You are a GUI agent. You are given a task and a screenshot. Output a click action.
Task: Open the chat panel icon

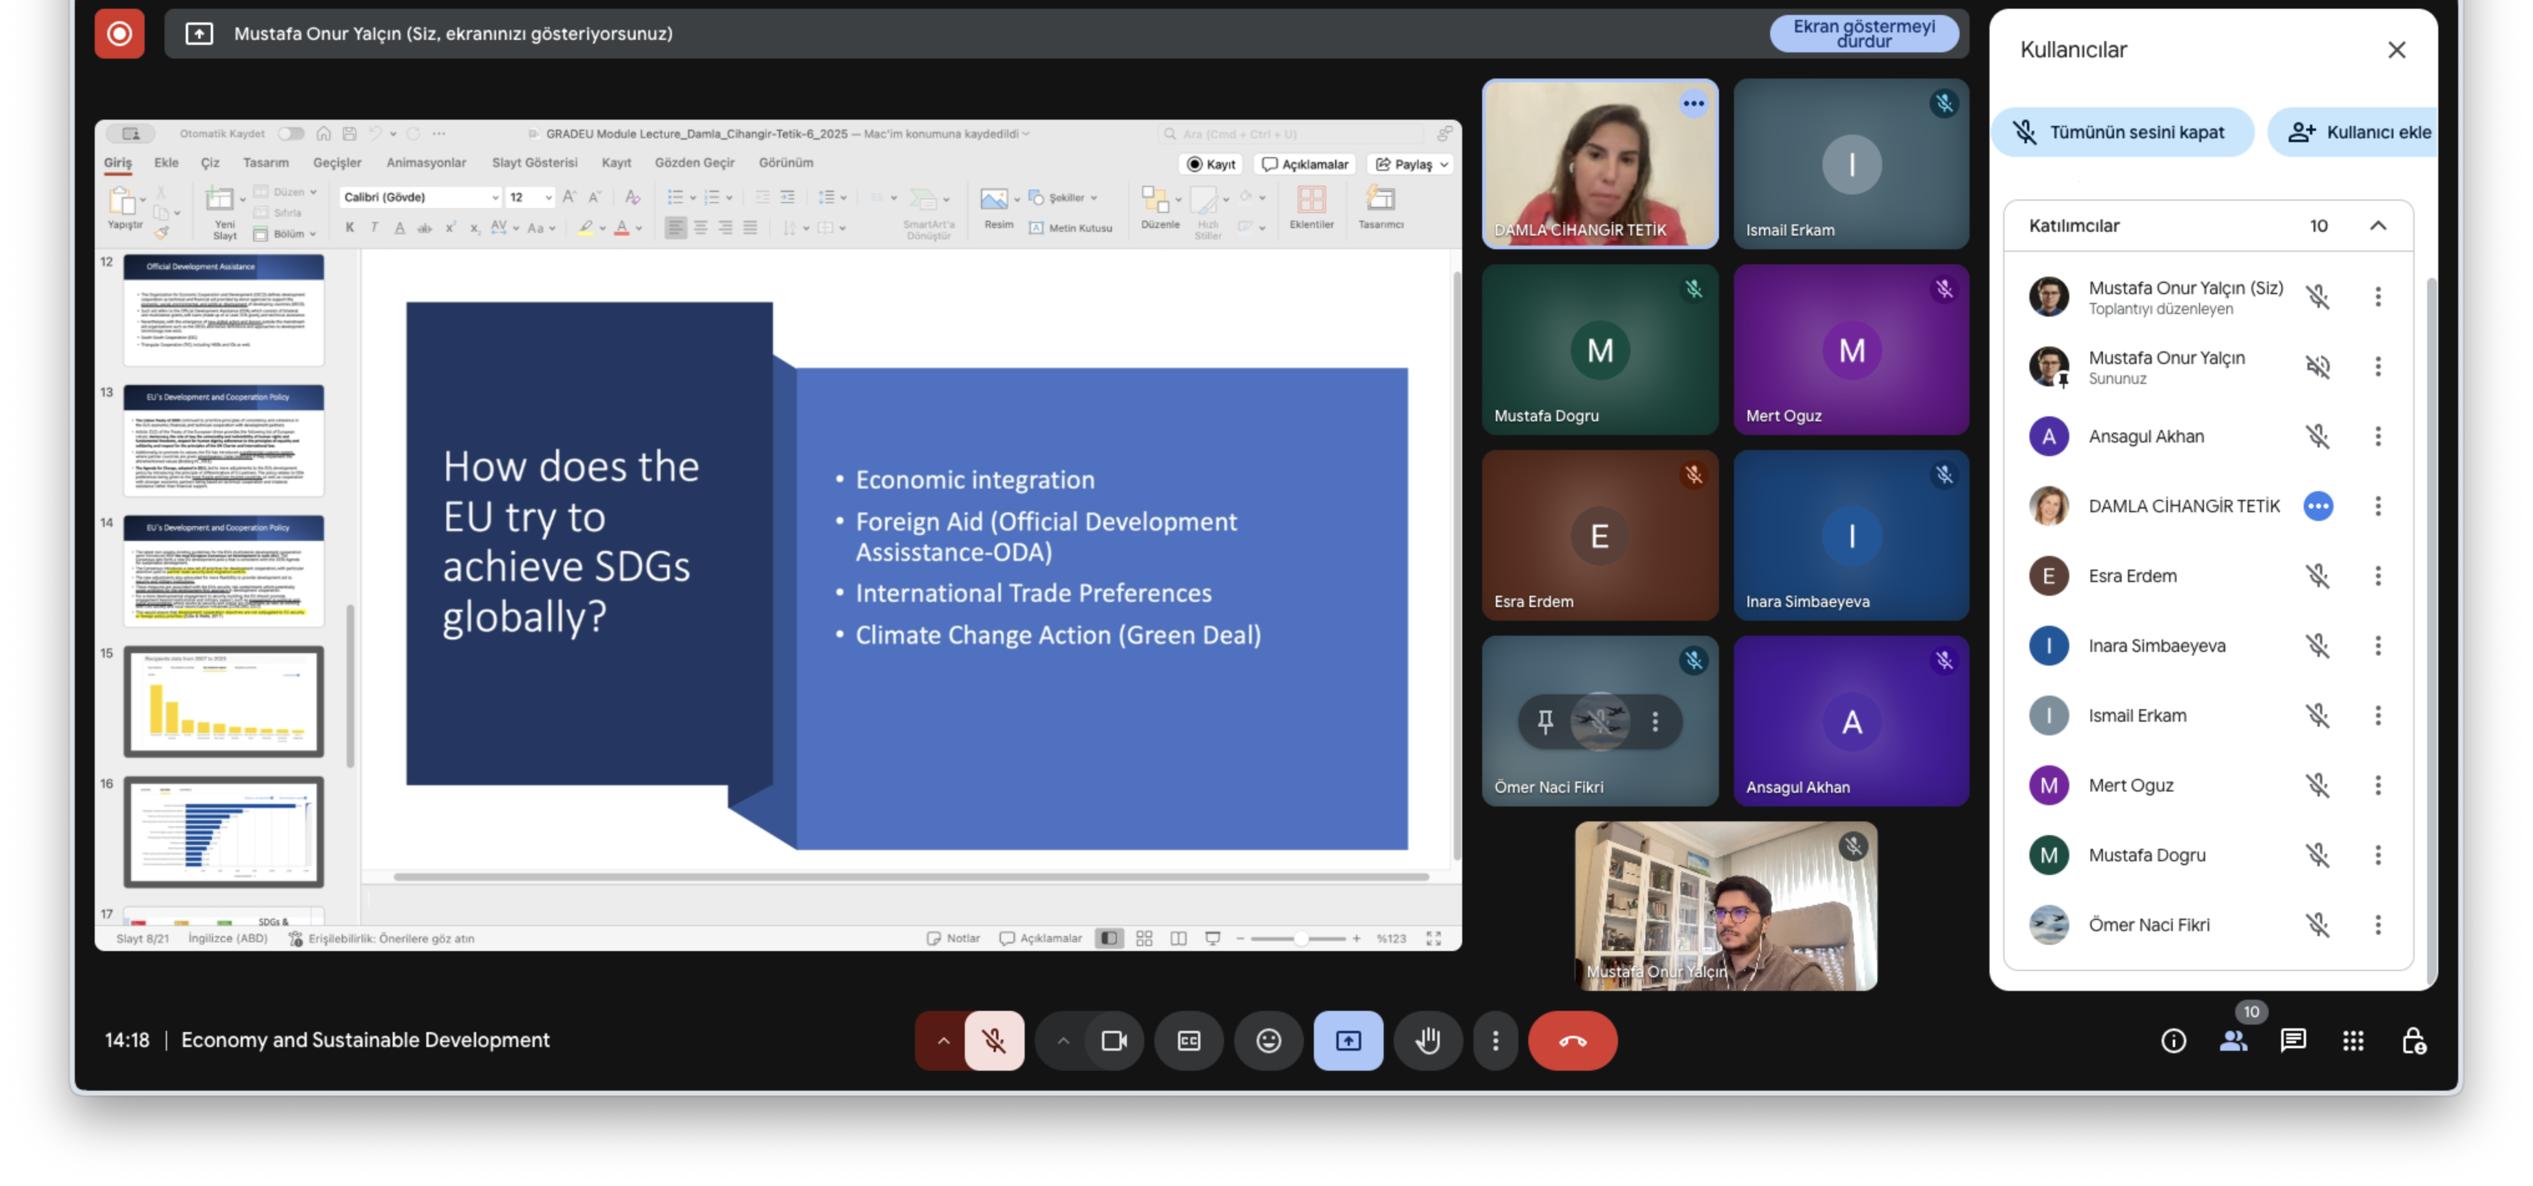[2292, 1040]
